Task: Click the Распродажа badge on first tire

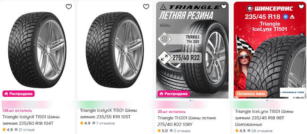Action: [x=19, y=94]
